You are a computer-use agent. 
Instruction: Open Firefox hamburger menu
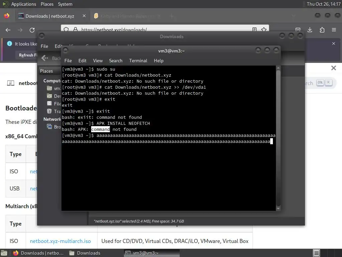pyautogui.click(x=334, y=30)
